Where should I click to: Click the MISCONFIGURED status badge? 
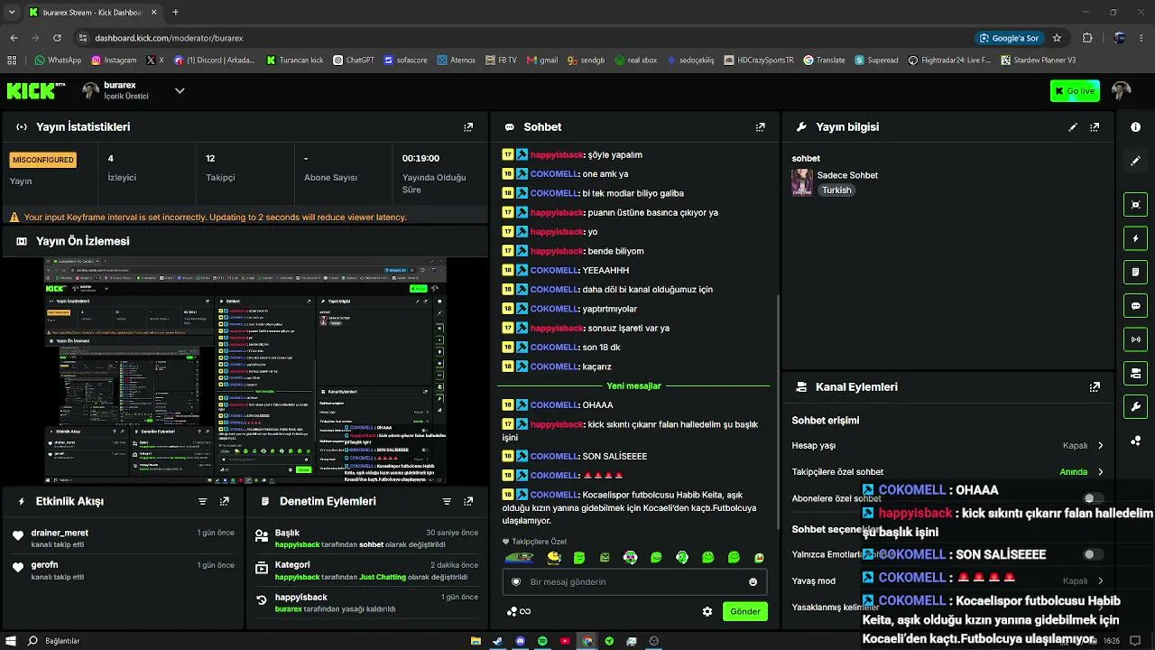(x=43, y=160)
